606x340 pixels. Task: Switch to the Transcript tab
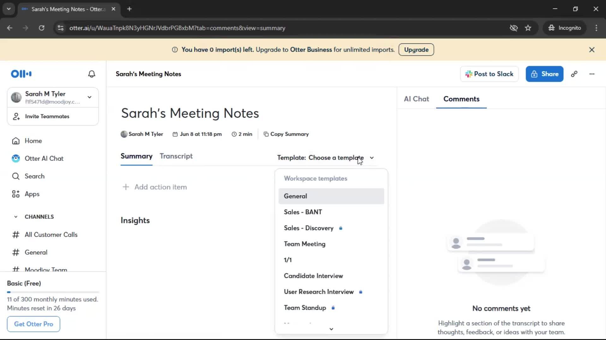176,156
